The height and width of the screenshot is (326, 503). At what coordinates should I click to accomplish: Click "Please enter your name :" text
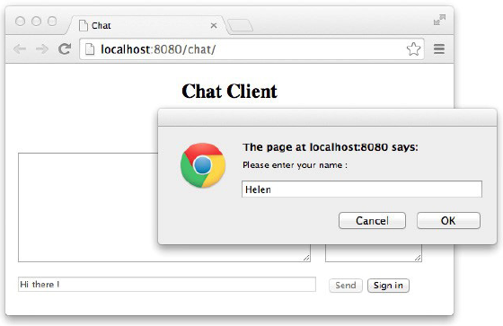[295, 165]
